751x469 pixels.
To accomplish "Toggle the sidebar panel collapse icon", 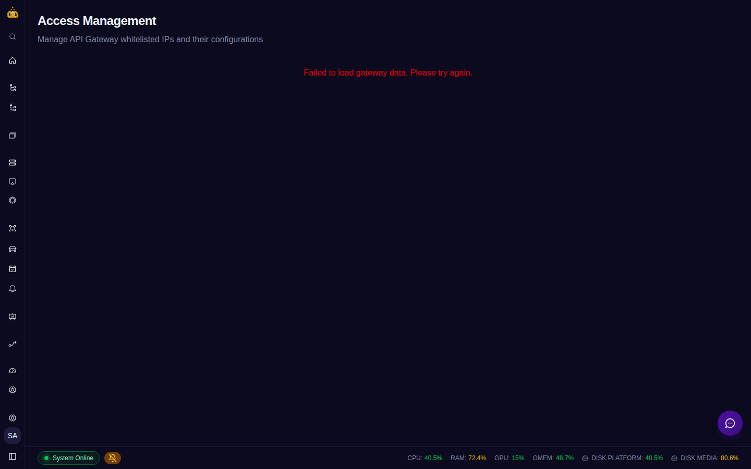I will pyautogui.click(x=13, y=456).
